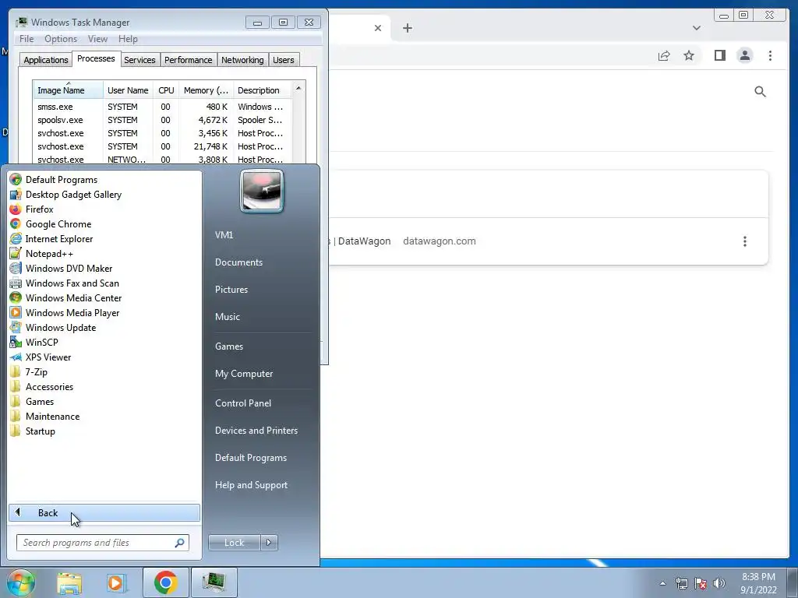Select the spoolsv.exe process row
The width and height of the screenshot is (798, 598).
pos(162,120)
